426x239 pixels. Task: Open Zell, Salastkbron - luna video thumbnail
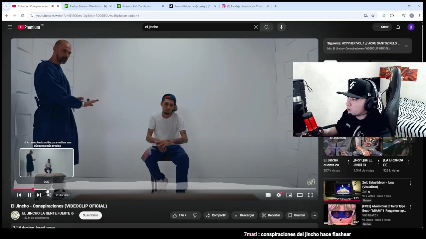point(342,191)
